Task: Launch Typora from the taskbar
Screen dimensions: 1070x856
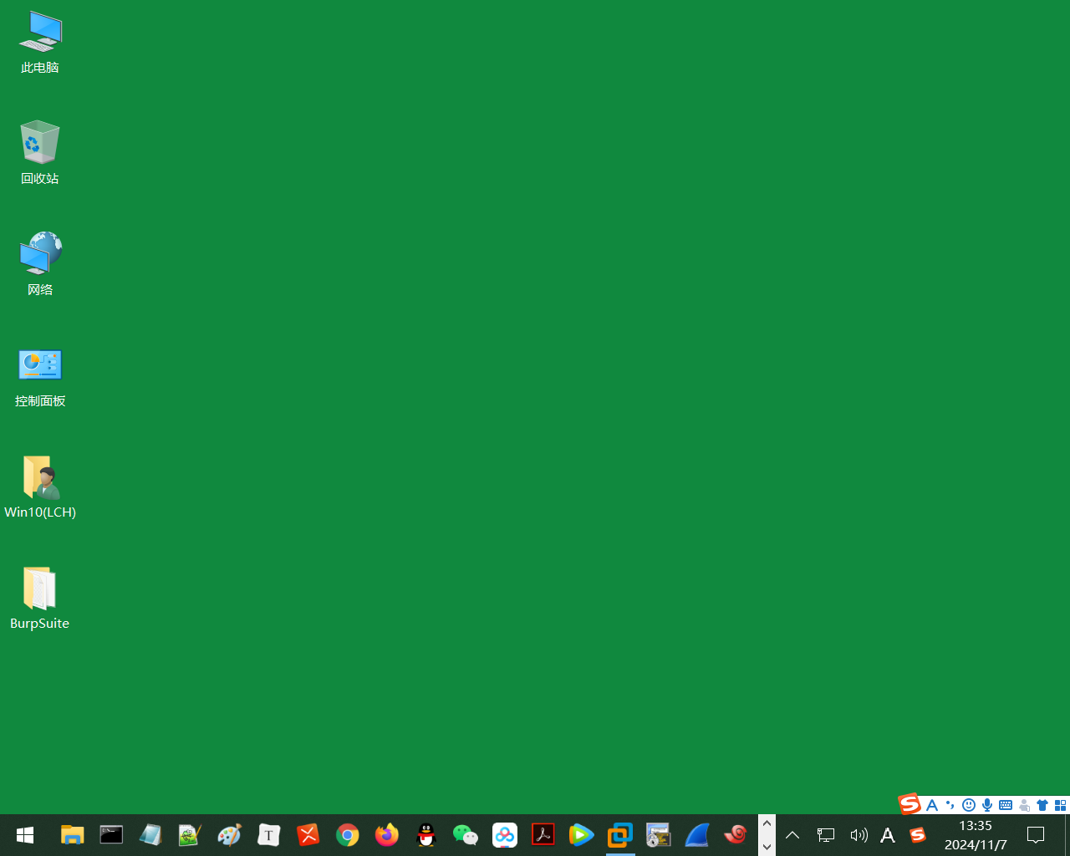Action: [x=268, y=835]
